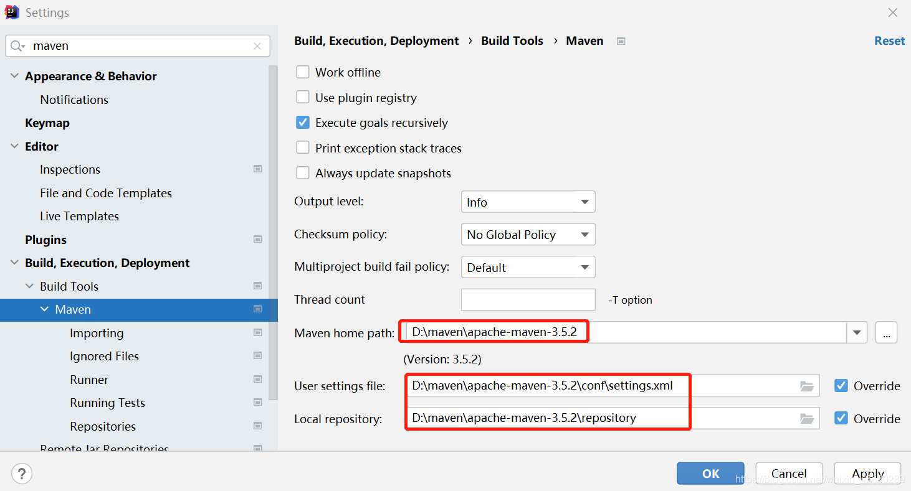
Task: Click the project icon on Importing row
Action: coord(257,333)
